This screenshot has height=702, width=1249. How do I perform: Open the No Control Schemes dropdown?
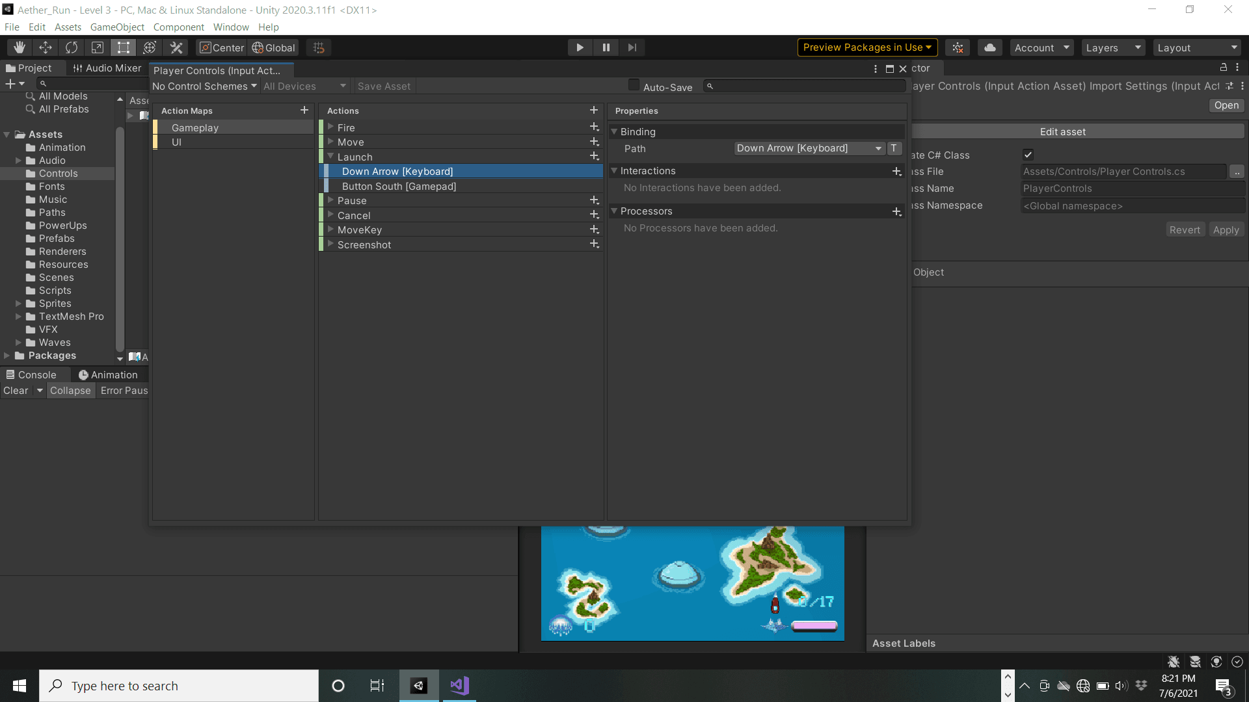[x=204, y=86]
